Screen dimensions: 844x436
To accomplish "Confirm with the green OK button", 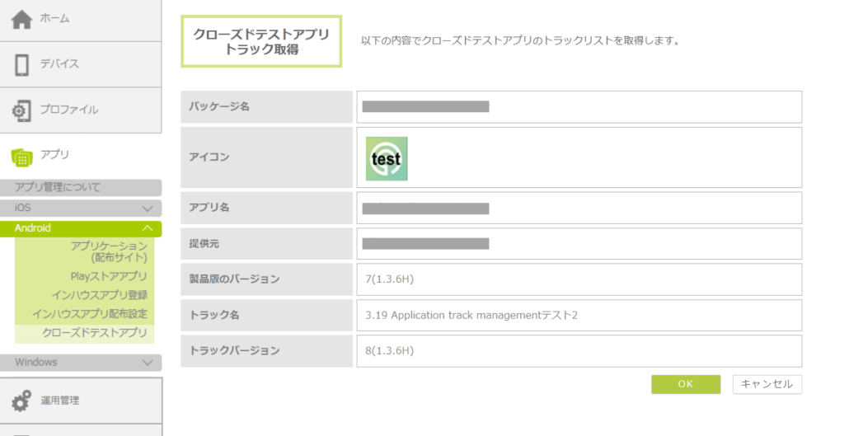I will pos(686,384).
